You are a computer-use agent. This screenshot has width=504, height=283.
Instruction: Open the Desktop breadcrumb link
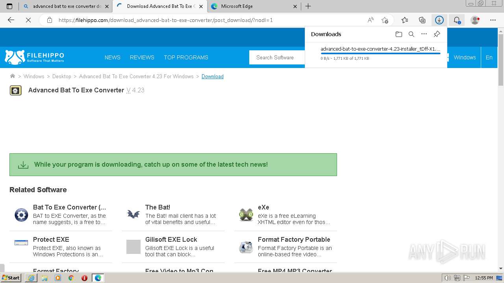pyautogui.click(x=62, y=76)
